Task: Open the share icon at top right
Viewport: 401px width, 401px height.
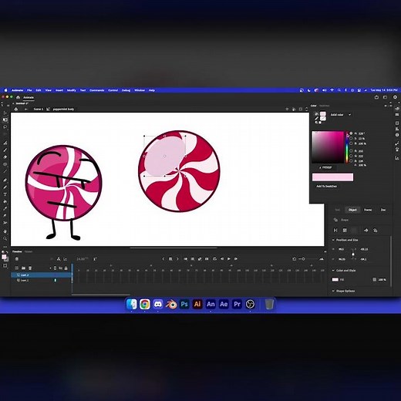Action: coord(376,97)
